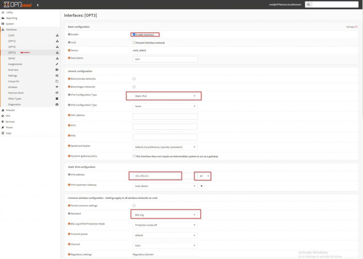This screenshot has height=259, width=363.
Task: Click the Settings gears icon in sidebar
Action: [x=57, y=76]
